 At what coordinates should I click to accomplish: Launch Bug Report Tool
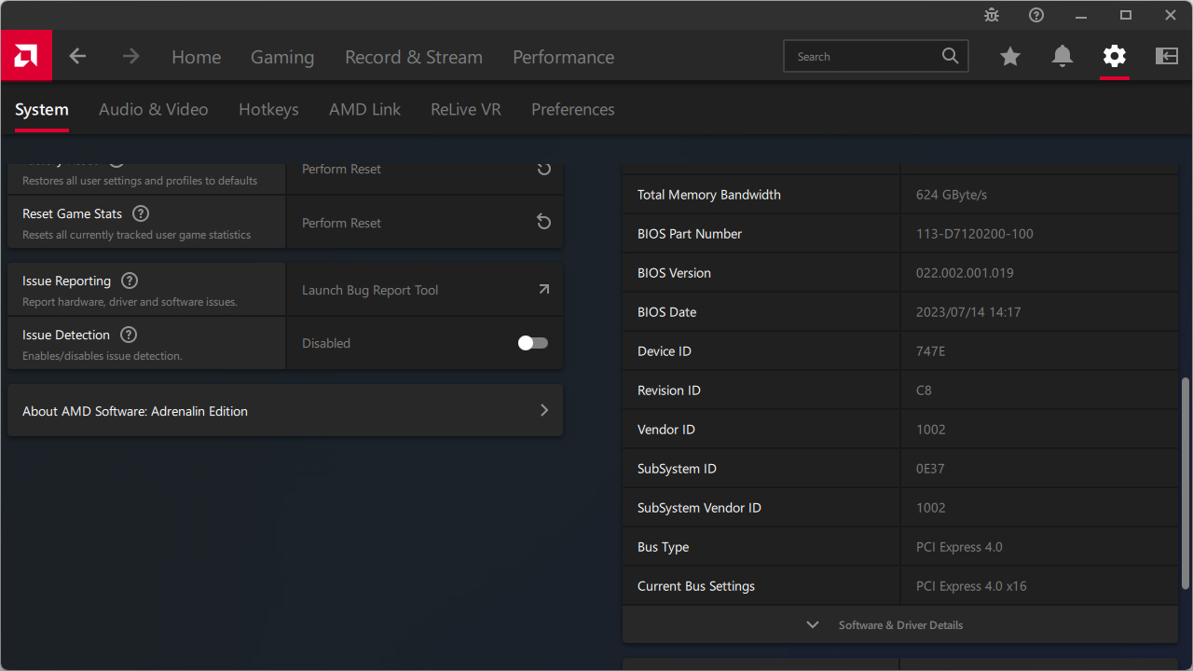point(425,290)
